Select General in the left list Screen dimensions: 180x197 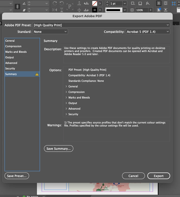coord(22,41)
